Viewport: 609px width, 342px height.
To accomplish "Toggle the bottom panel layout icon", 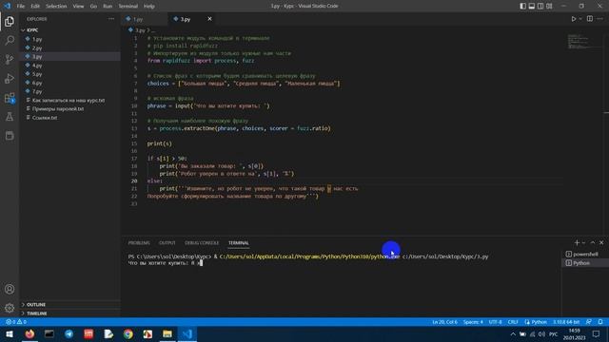I will tap(532, 6).
